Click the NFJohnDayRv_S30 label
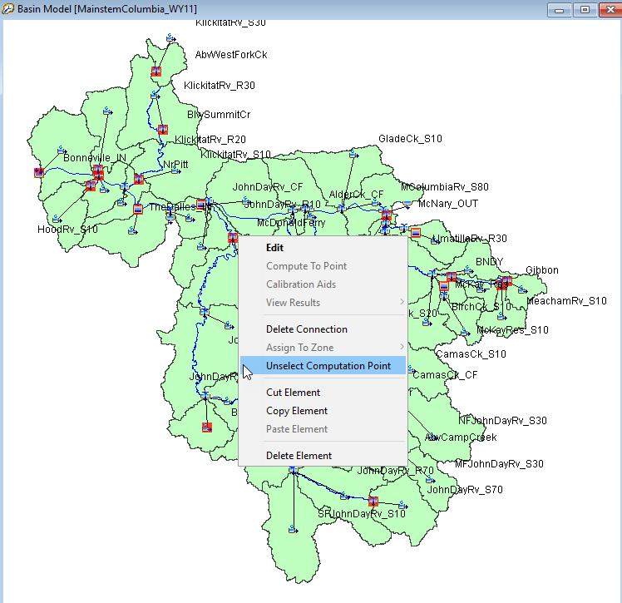622x603 pixels. (x=502, y=421)
